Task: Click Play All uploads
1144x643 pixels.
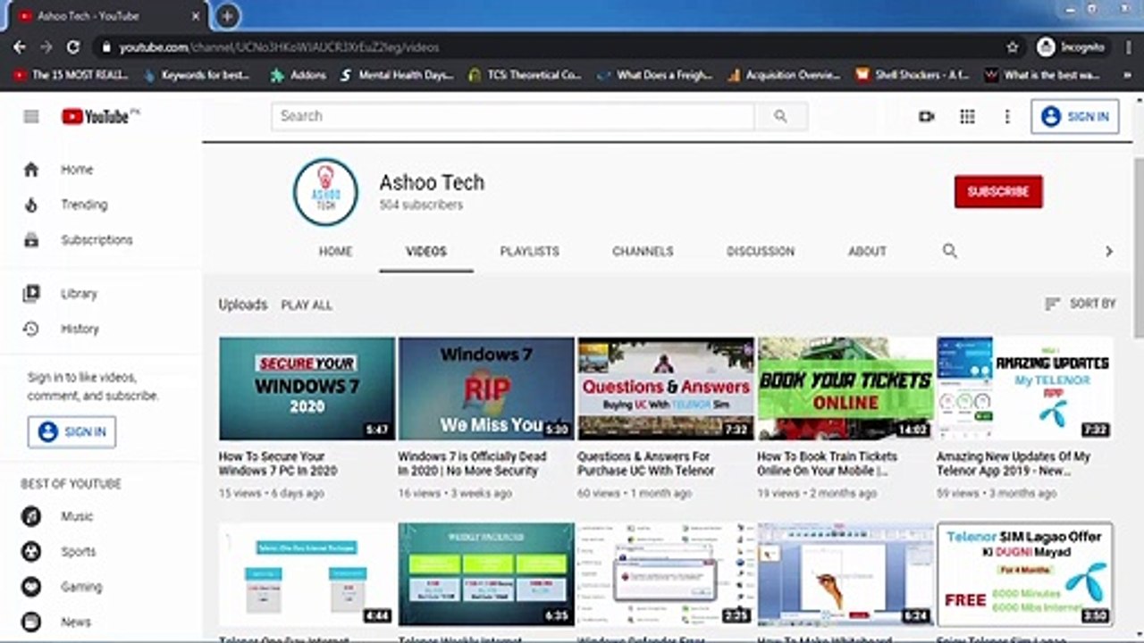Action: 307,305
